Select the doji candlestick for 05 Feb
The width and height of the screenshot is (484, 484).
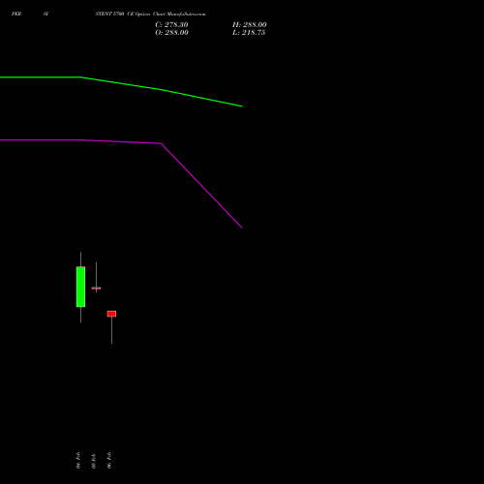pos(96,287)
